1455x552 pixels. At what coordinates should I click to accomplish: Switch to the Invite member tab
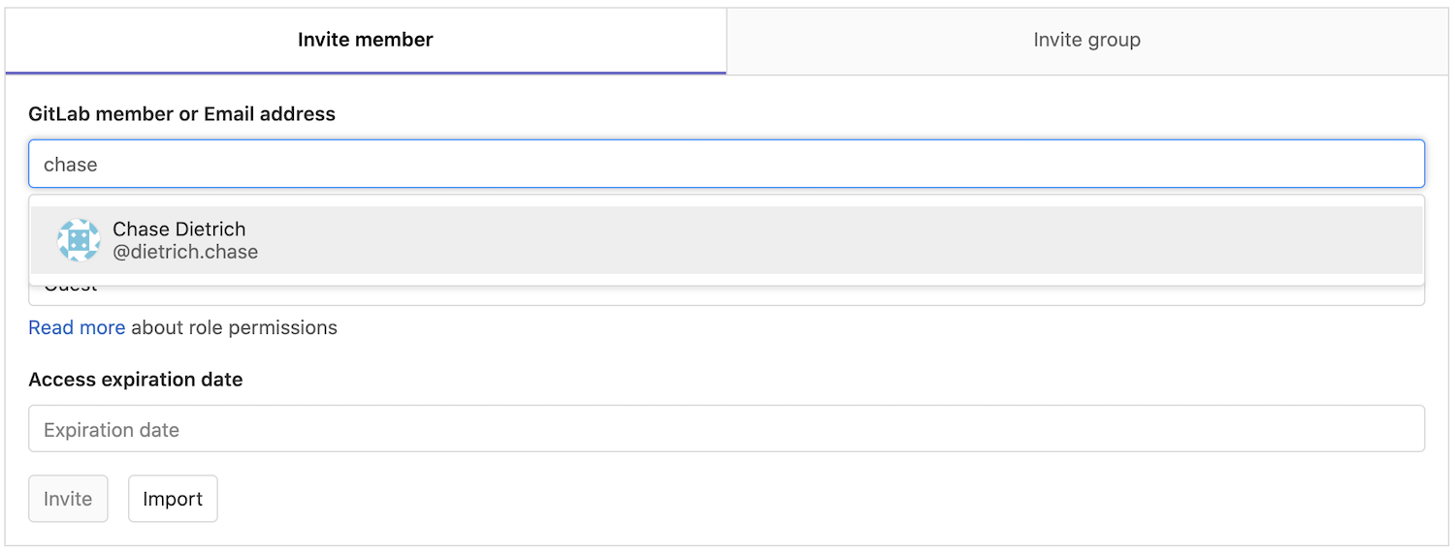[x=365, y=41]
